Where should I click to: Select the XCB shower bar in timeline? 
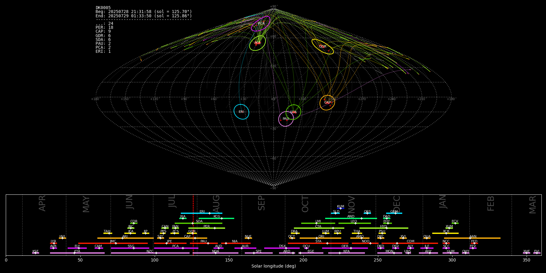[x=445, y=233]
